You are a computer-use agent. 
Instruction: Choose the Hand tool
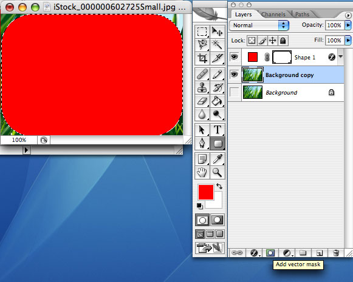202,173
